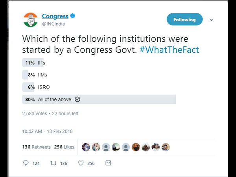The image size is (236, 177).
Task: Click the All of the above result bar
Action: tap(99, 100)
